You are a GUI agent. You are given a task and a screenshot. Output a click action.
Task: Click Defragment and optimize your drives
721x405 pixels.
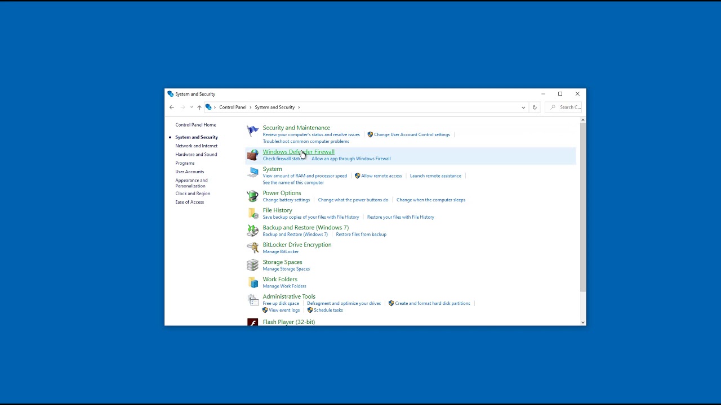tap(344, 303)
